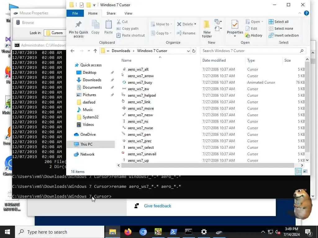
Task: Click the Type here to search box
Action: tap(60, 232)
